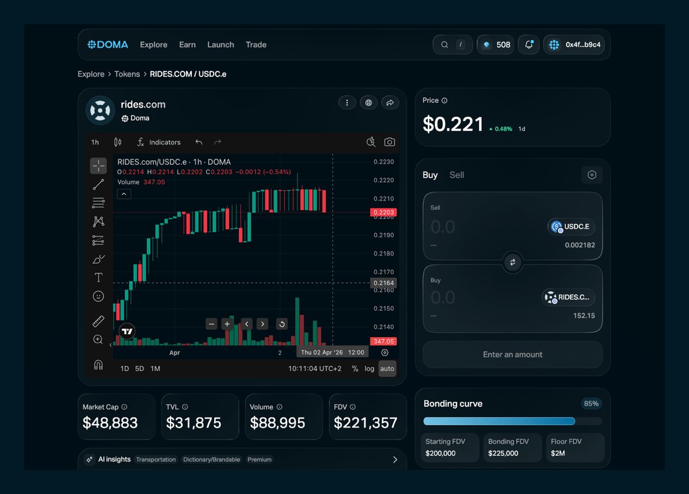Image resolution: width=689 pixels, height=494 pixels.
Task: Select the ruler measure tool
Action: [x=98, y=321]
